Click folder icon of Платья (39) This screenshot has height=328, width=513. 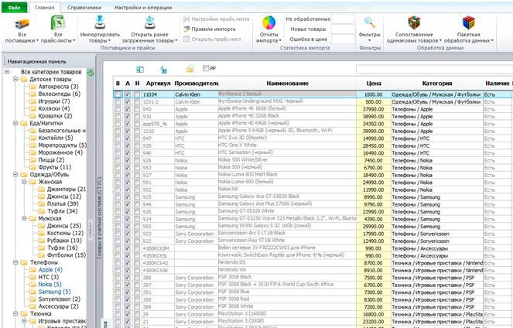coord(42,204)
